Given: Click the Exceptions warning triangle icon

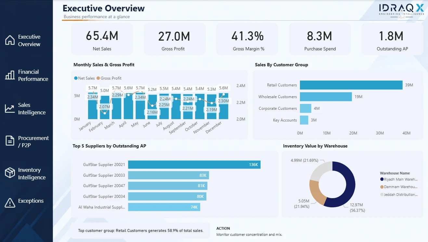Looking at the screenshot, I should tap(10, 202).
